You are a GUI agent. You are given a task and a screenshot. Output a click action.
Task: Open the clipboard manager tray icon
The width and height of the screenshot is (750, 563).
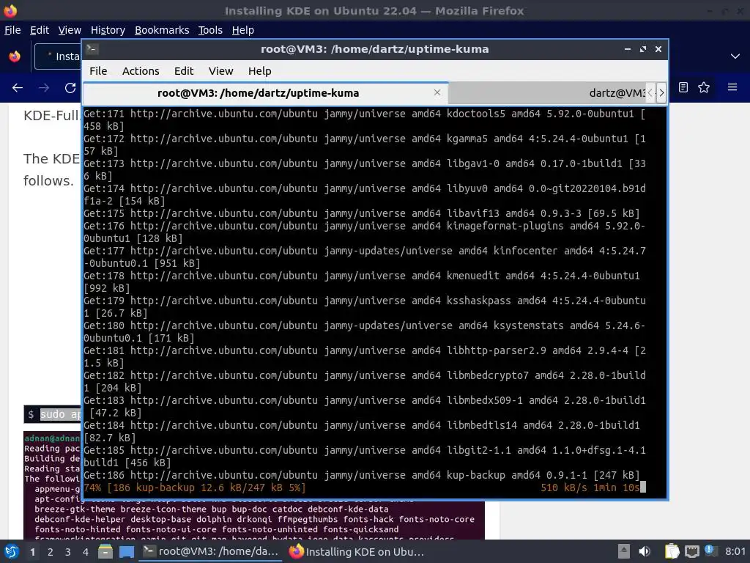(x=672, y=551)
